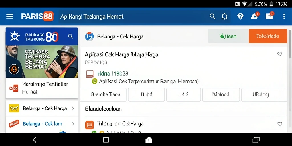Click the 'Blandeloooloan' section heading
292x146 pixels.
coord(103,109)
